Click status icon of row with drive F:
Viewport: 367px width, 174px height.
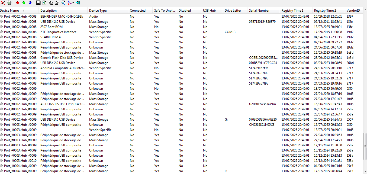[x=2, y=171]
